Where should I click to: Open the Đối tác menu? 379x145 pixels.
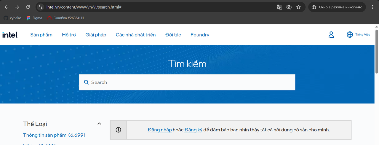[173, 35]
